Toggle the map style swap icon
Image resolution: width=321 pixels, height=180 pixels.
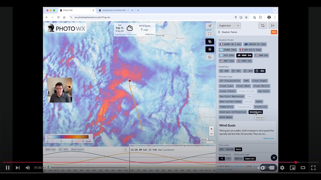click(x=209, y=41)
